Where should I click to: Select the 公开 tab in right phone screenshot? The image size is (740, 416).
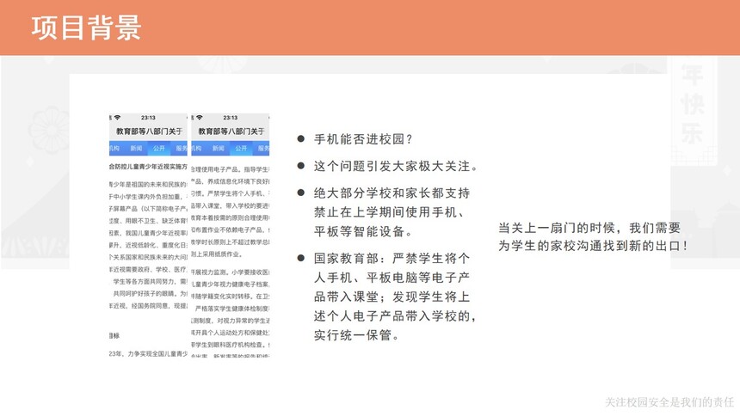click(x=241, y=149)
